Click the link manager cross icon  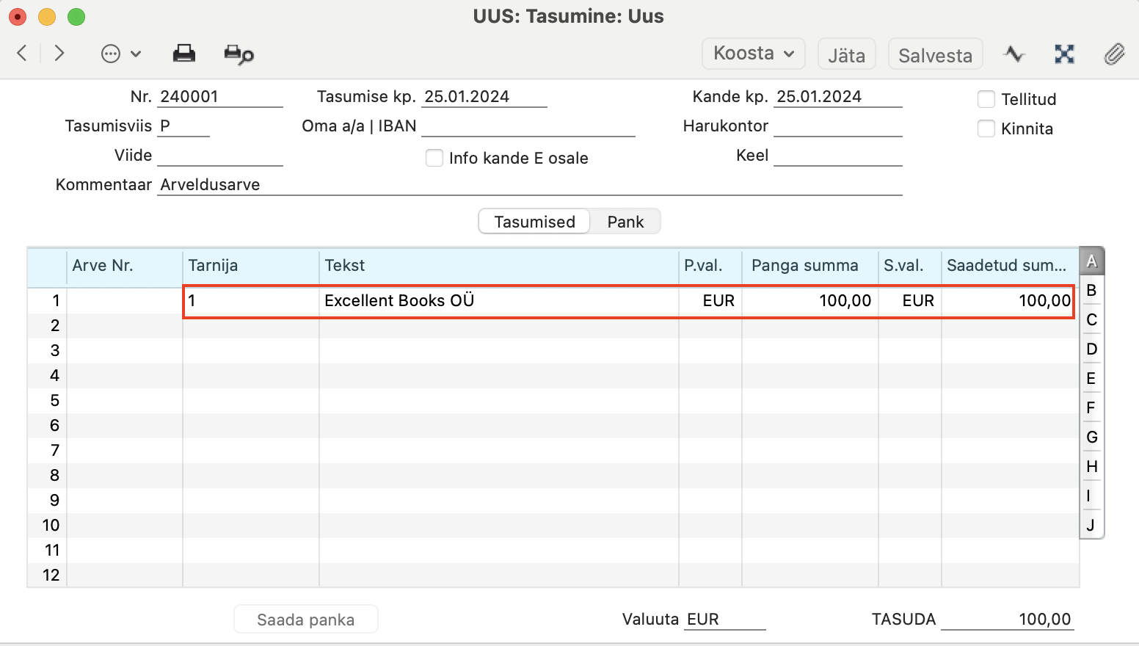[x=1064, y=54]
